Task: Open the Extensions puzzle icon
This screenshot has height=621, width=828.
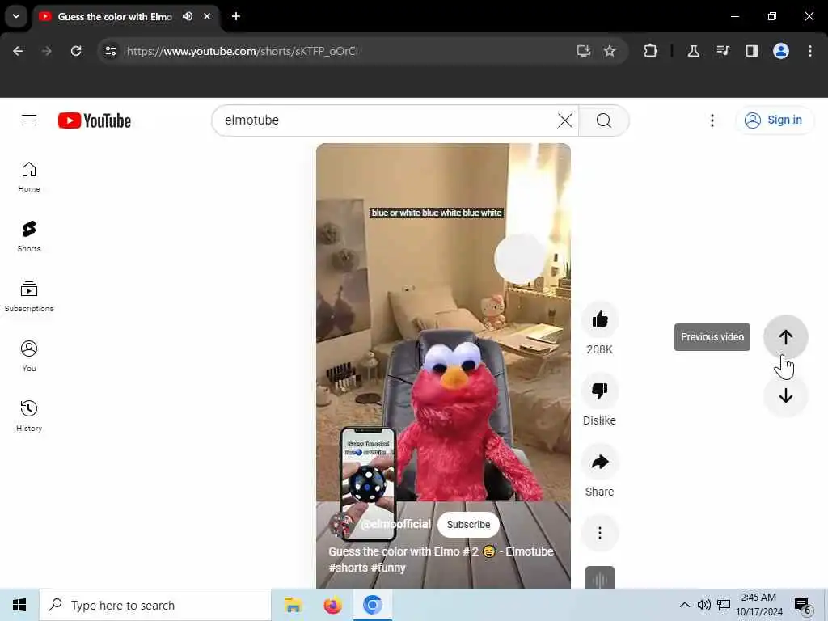Action: pos(651,51)
